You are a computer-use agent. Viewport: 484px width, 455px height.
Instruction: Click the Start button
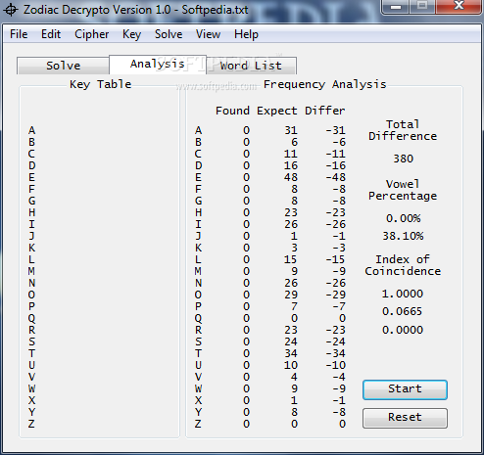coord(405,389)
